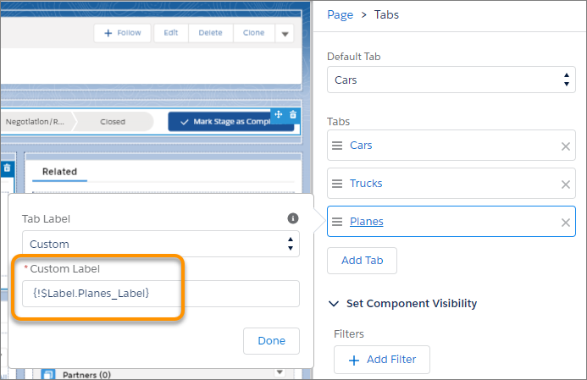Remove the Trucks tab with X

point(565,184)
